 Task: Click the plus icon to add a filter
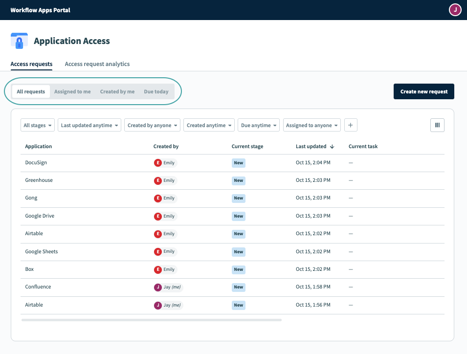[x=351, y=125]
